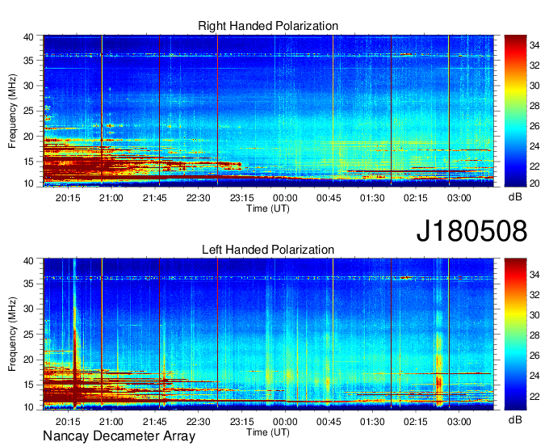Click the Right Handed Polarization spectrogram area
This screenshot has width=549, height=446.
point(268,111)
